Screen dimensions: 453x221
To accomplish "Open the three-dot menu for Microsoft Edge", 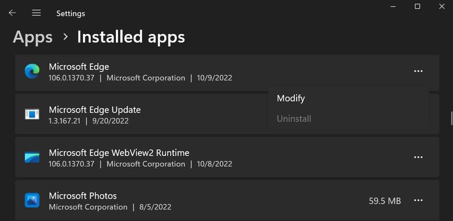I will click(x=418, y=71).
